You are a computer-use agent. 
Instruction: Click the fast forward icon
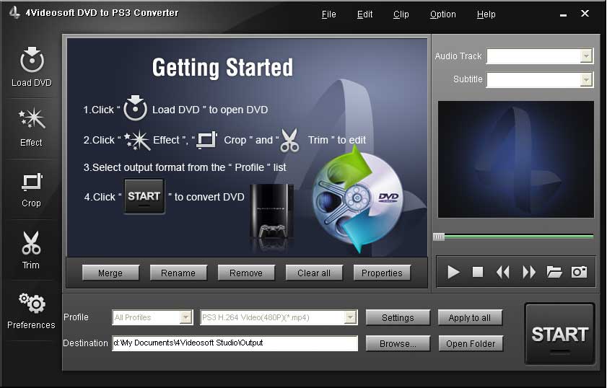529,272
